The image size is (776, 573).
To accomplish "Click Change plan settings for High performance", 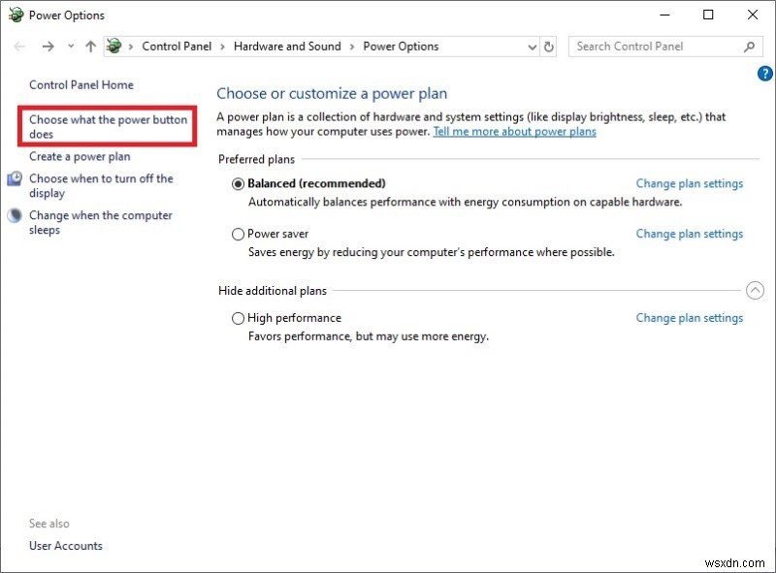I will click(690, 318).
